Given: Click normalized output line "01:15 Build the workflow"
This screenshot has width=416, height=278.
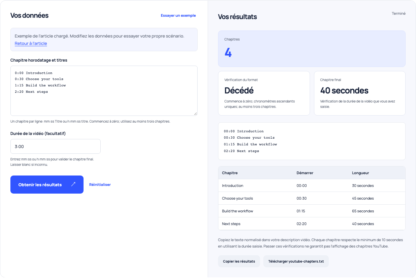Looking at the screenshot, I should pyautogui.click(x=250, y=144).
